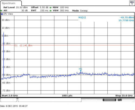
Task: Click the Stop 25.0 GHz label
Action: pyautogui.click(x=124, y=96)
